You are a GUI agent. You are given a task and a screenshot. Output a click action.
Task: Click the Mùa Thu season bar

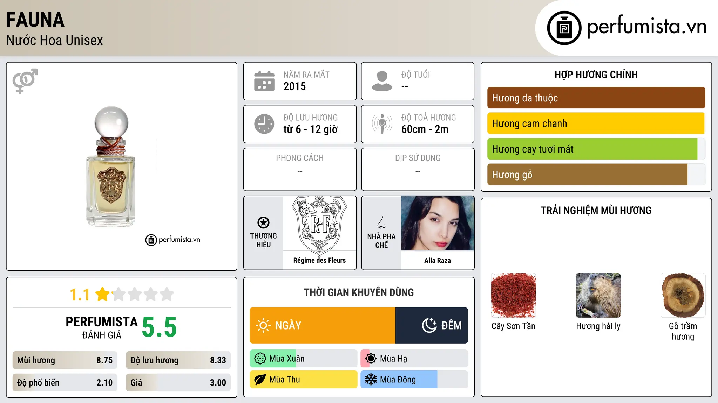click(304, 380)
